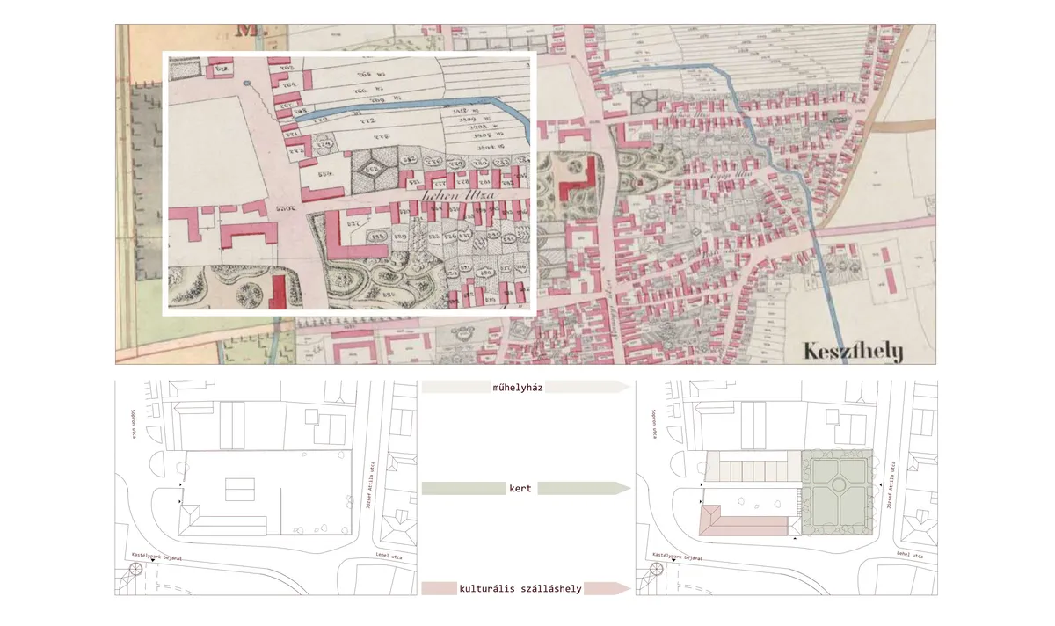Click the József Attila utca label on right plan

pyautogui.click(x=893, y=486)
